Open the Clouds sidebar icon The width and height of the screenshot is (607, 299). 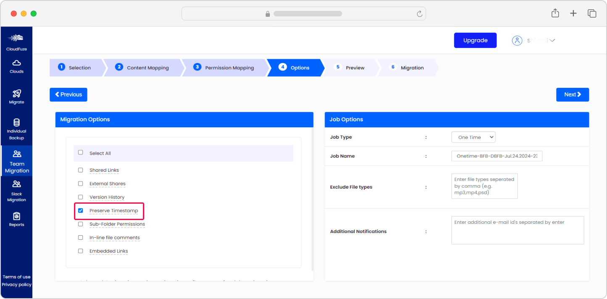point(16,63)
